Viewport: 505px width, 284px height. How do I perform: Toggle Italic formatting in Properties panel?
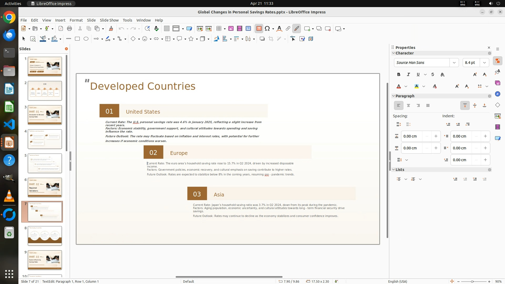tap(408, 75)
